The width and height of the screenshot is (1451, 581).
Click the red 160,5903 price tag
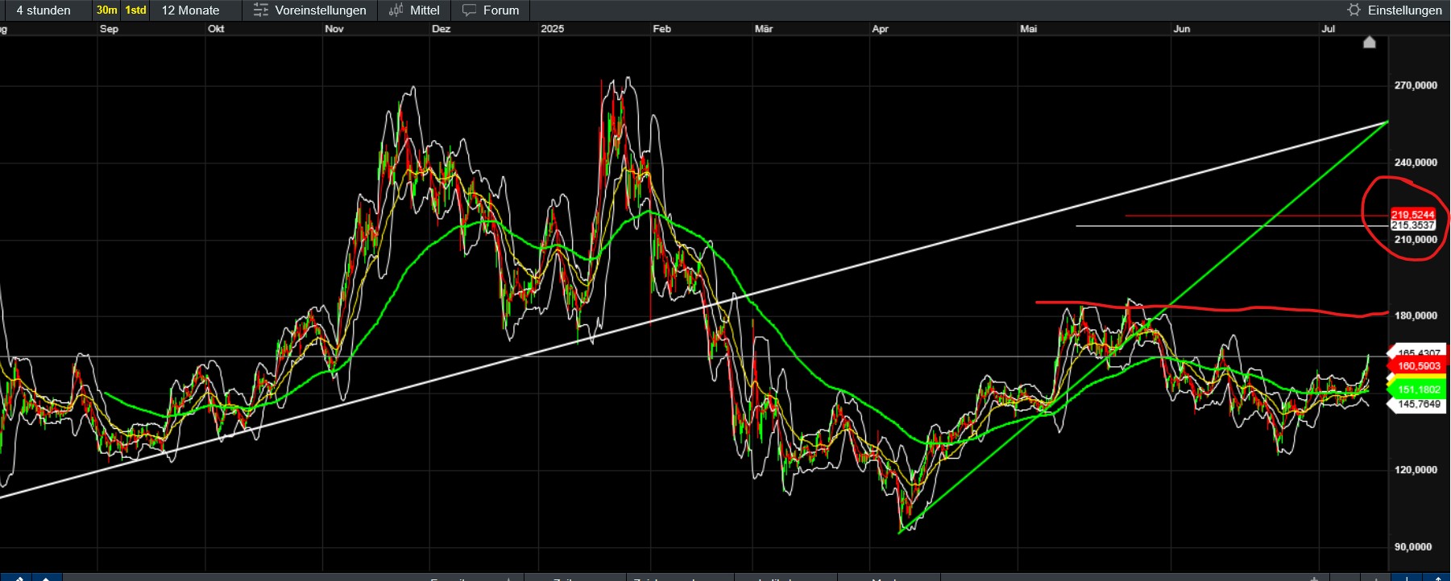1417,366
